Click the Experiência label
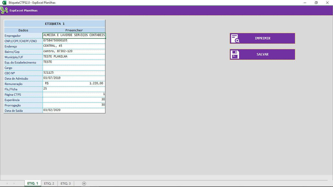 pyautogui.click(x=12, y=100)
